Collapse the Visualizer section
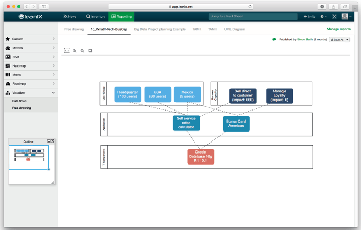361x230 pixels. click(30, 93)
